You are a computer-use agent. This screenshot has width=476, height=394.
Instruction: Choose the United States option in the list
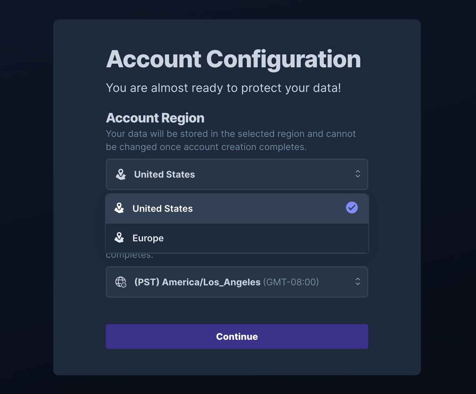(x=237, y=208)
